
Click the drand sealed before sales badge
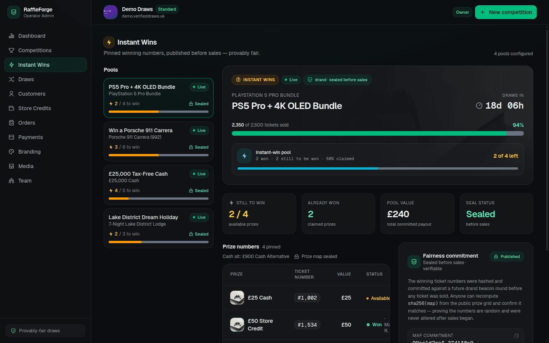pyautogui.click(x=337, y=80)
